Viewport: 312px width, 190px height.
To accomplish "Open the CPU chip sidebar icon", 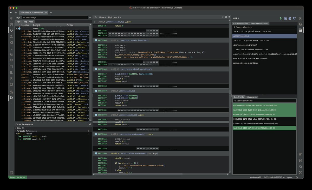I will (11, 84).
